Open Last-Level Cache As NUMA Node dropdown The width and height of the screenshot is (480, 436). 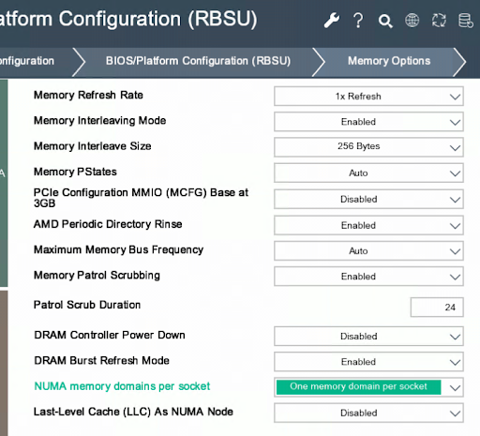(368, 413)
